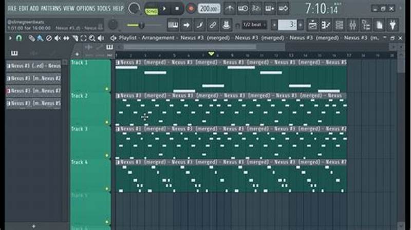Toggle wait for input before recording

pyautogui.click(x=242, y=9)
